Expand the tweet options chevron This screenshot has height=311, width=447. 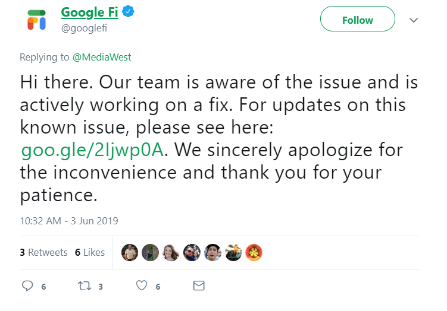[413, 20]
